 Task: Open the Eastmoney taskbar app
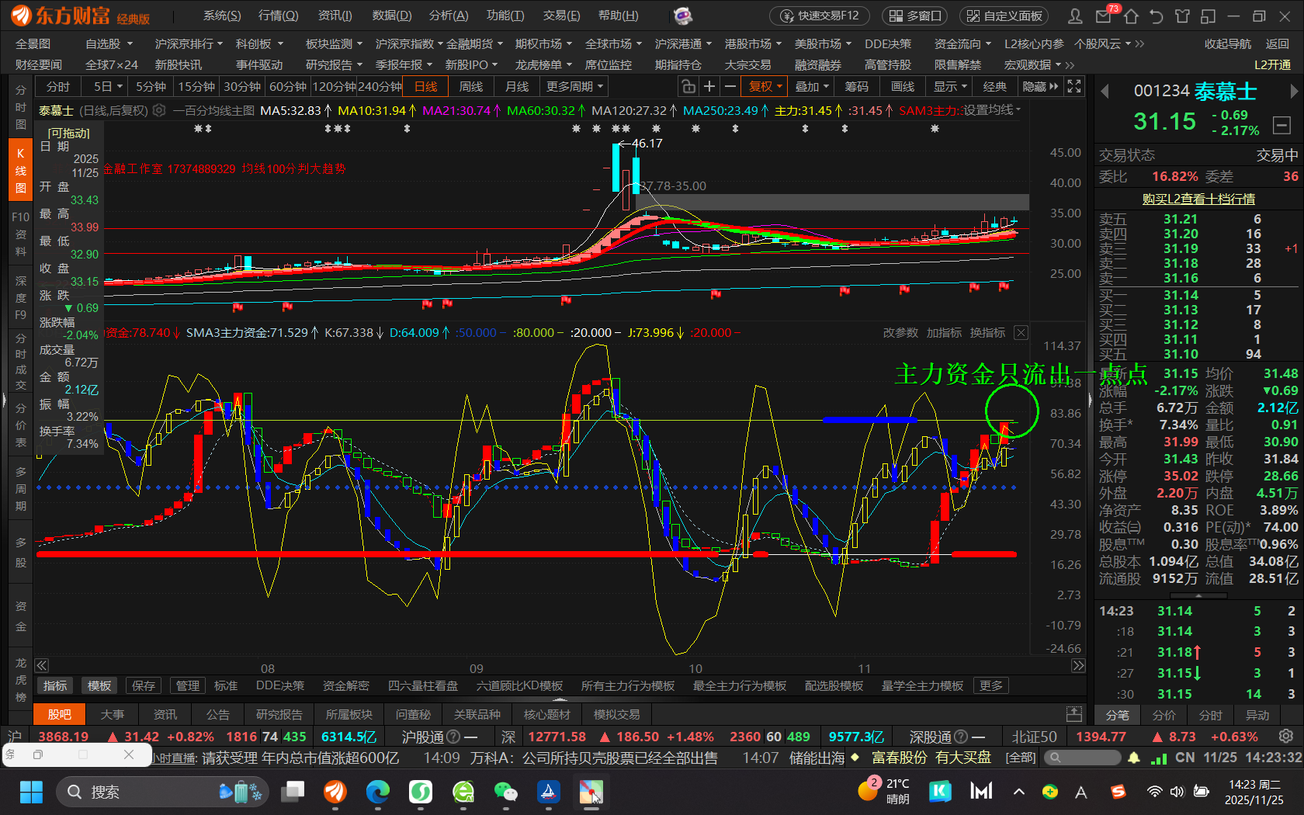(335, 792)
